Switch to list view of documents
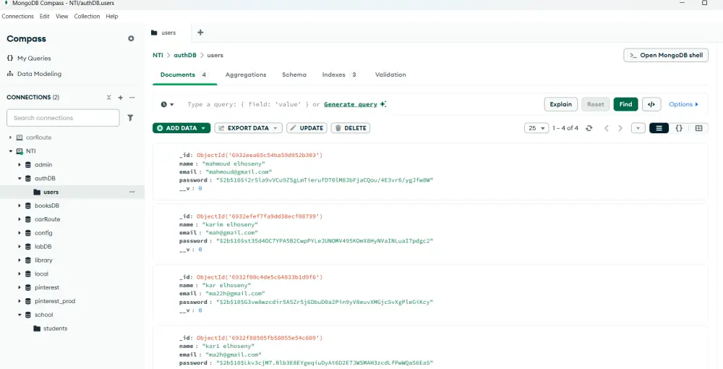 tap(659, 128)
